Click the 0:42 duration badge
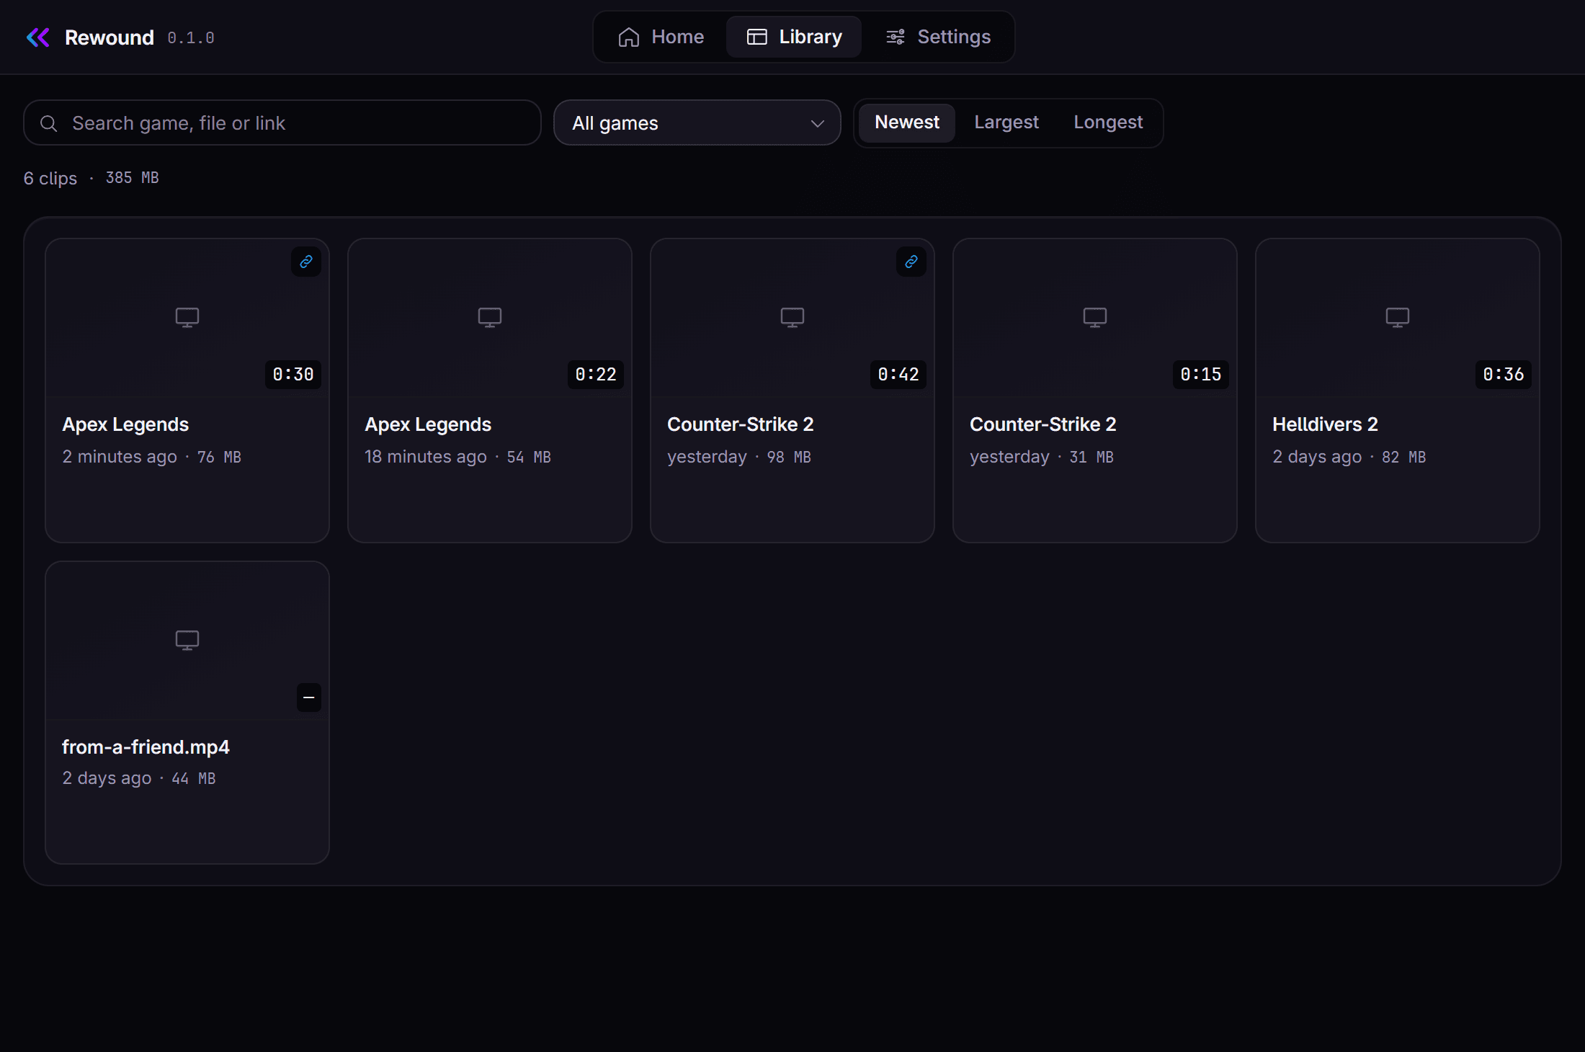The height and width of the screenshot is (1052, 1585). [898, 375]
